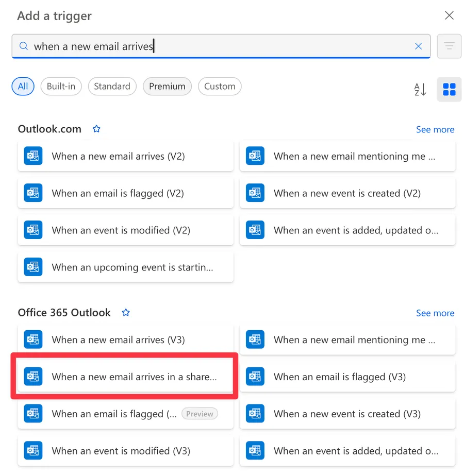This screenshot has width=464, height=475.
Task: Select the All filter pill
Action: [23, 87]
